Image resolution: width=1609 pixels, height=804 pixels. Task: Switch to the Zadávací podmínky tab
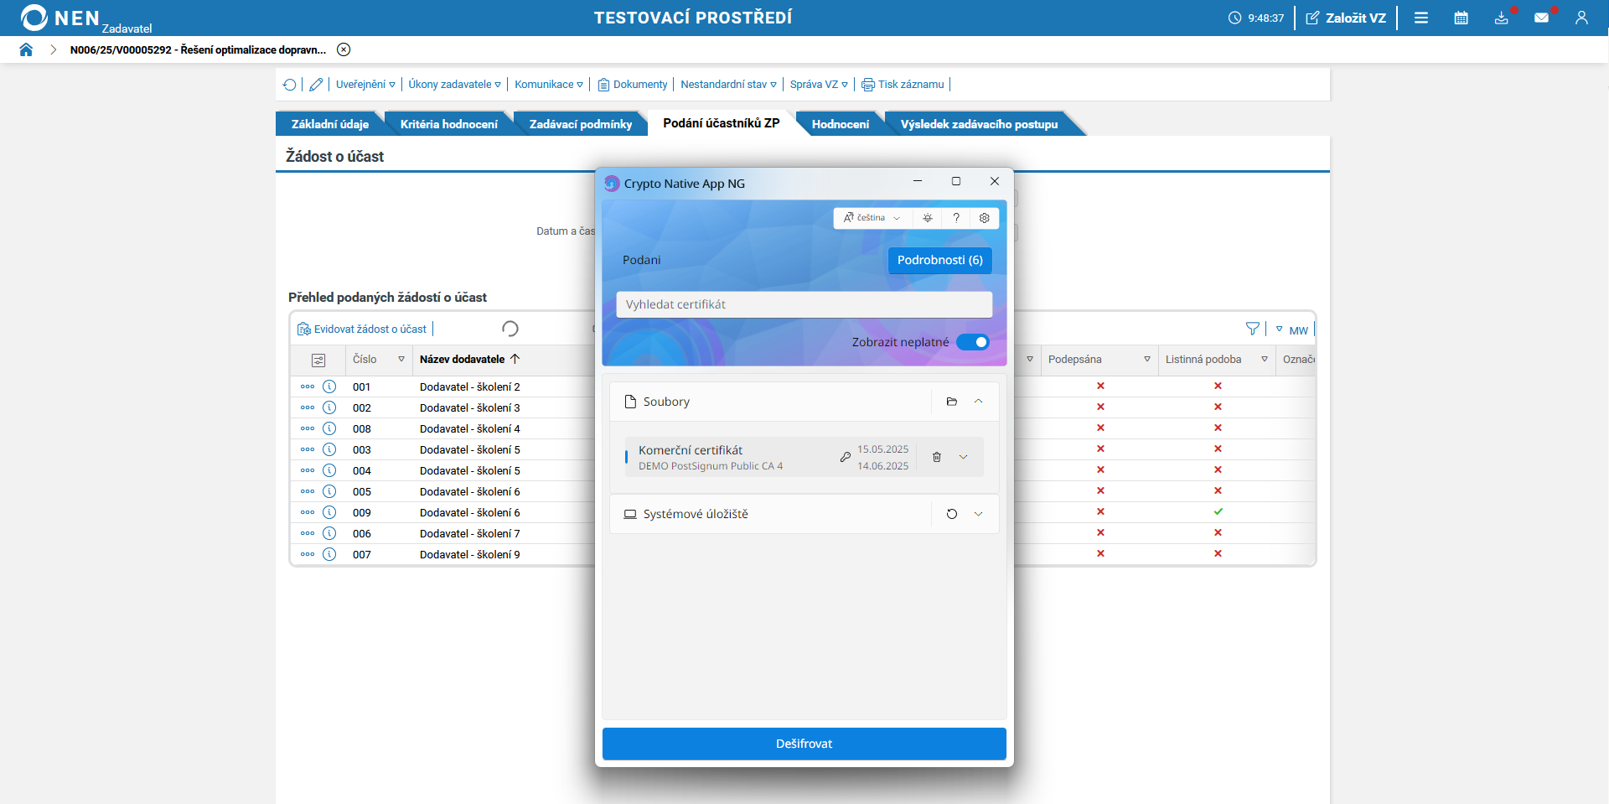coord(581,124)
